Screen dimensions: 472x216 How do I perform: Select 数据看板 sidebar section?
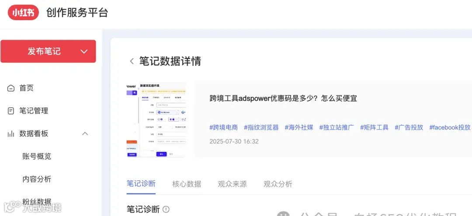(x=34, y=134)
